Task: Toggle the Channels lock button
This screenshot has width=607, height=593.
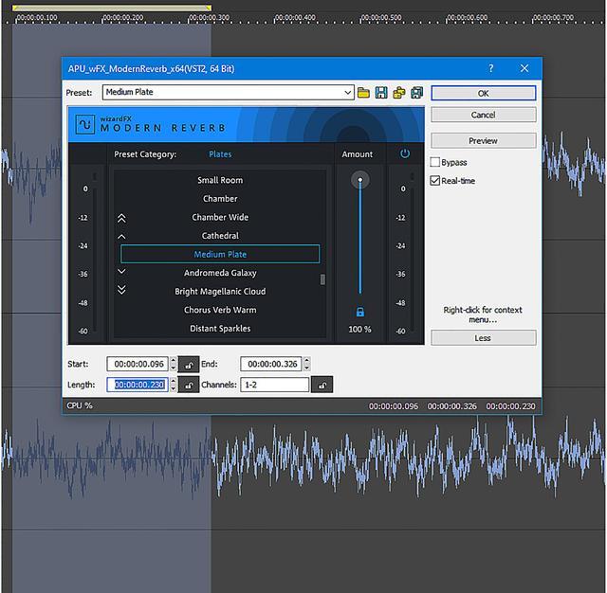Action: [x=322, y=385]
